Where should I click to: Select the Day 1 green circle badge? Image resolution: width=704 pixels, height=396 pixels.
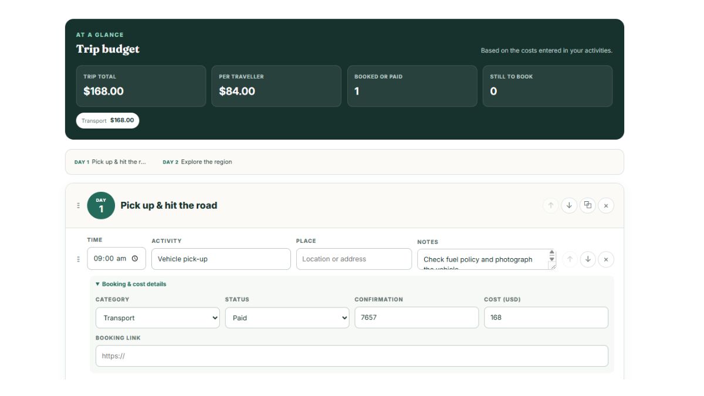pos(101,205)
